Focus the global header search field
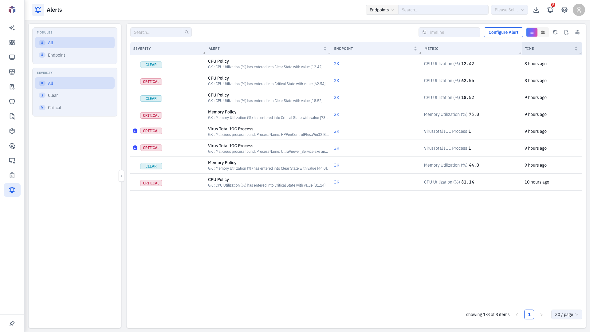This screenshot has width=590, height=332. [x=443, y=10]
